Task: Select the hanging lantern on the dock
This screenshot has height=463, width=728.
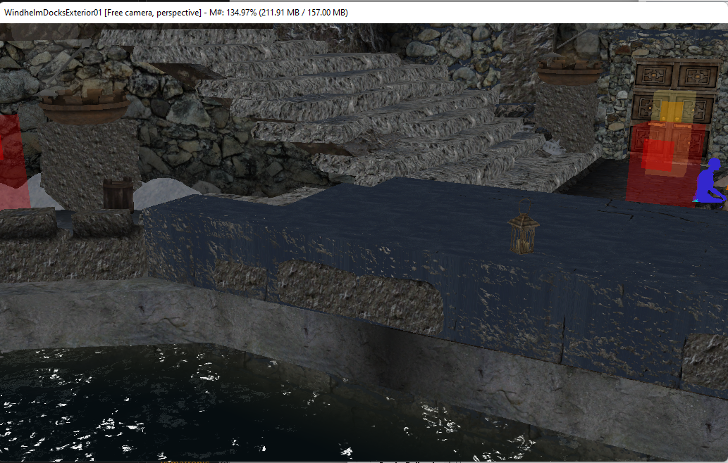Action: [x=523, y=227]
